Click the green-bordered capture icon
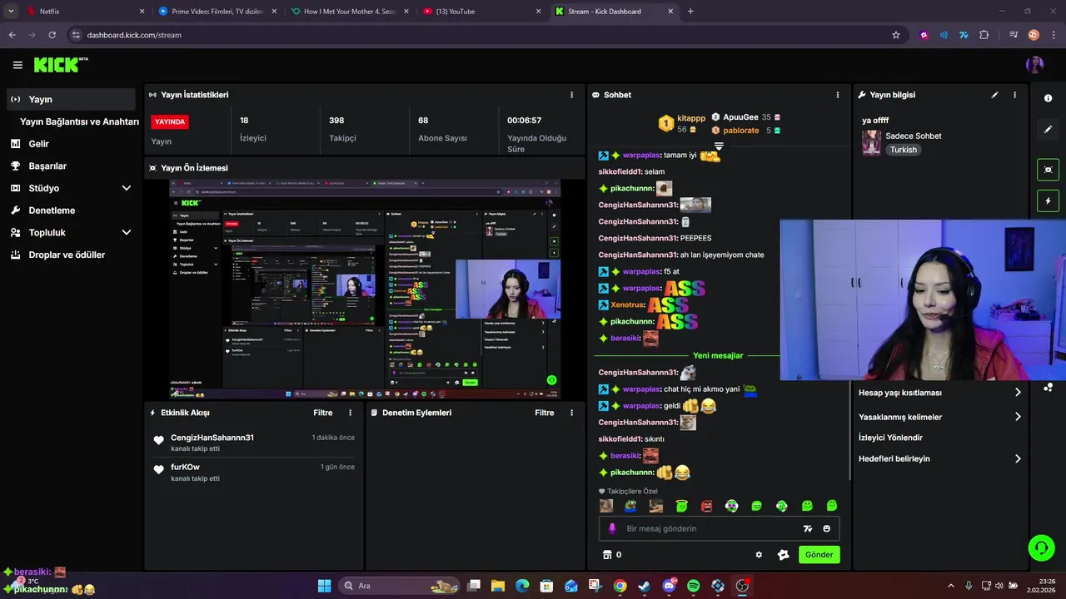This screenshot has height=599, width=1066. (x=1048, y=170)
